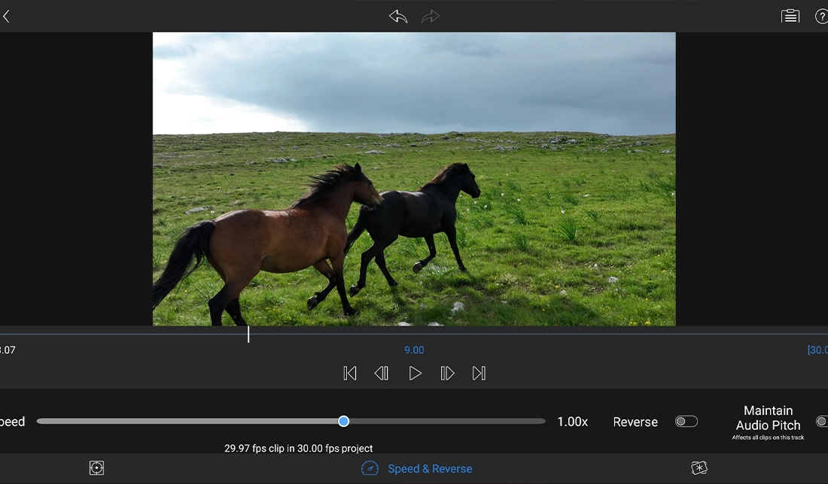Click the blue speed slider handle
828x484 pixels.
click(343, 422)
